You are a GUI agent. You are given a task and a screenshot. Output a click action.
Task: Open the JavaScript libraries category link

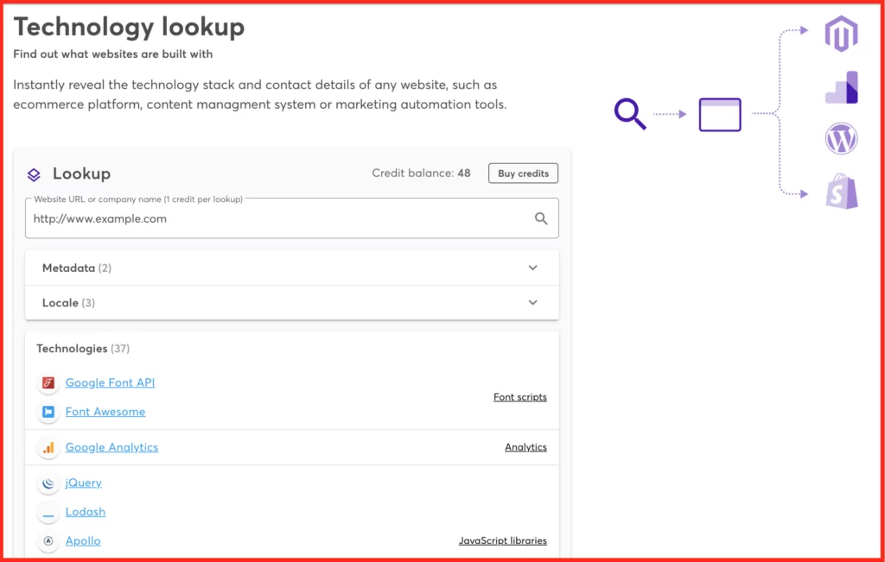pyautogui.click(x=503, y=541)
